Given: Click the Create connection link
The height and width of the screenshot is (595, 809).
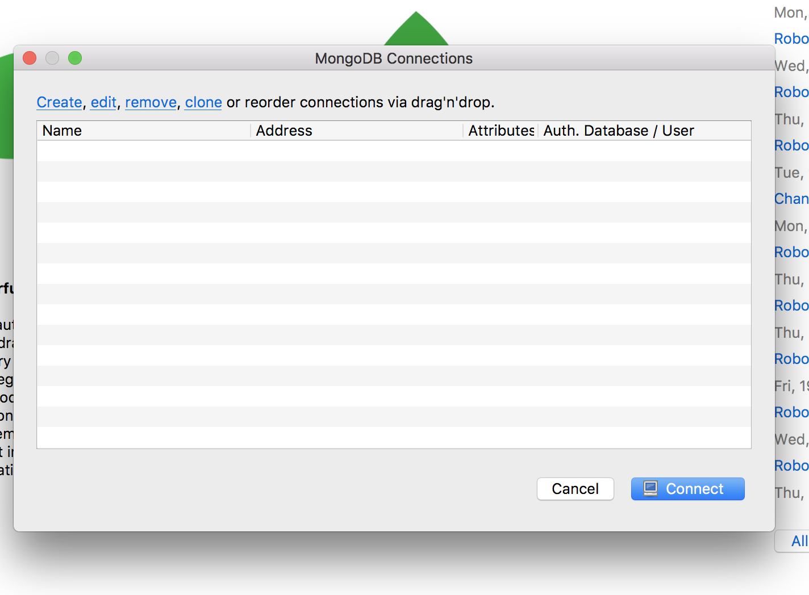Looking at the screenshot, I should point(59,102).
